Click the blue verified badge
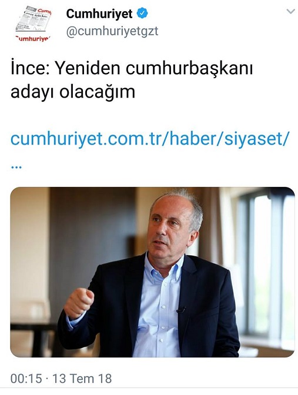 tap(142, 14)
